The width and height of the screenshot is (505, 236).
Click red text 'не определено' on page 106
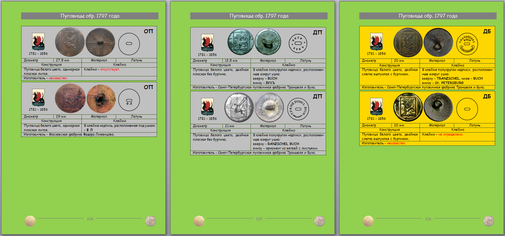(451, 134)
